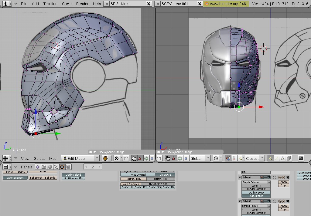Open the Editing context square icon
The height and width of the screenshot is (216, 311).
(62, 167)
